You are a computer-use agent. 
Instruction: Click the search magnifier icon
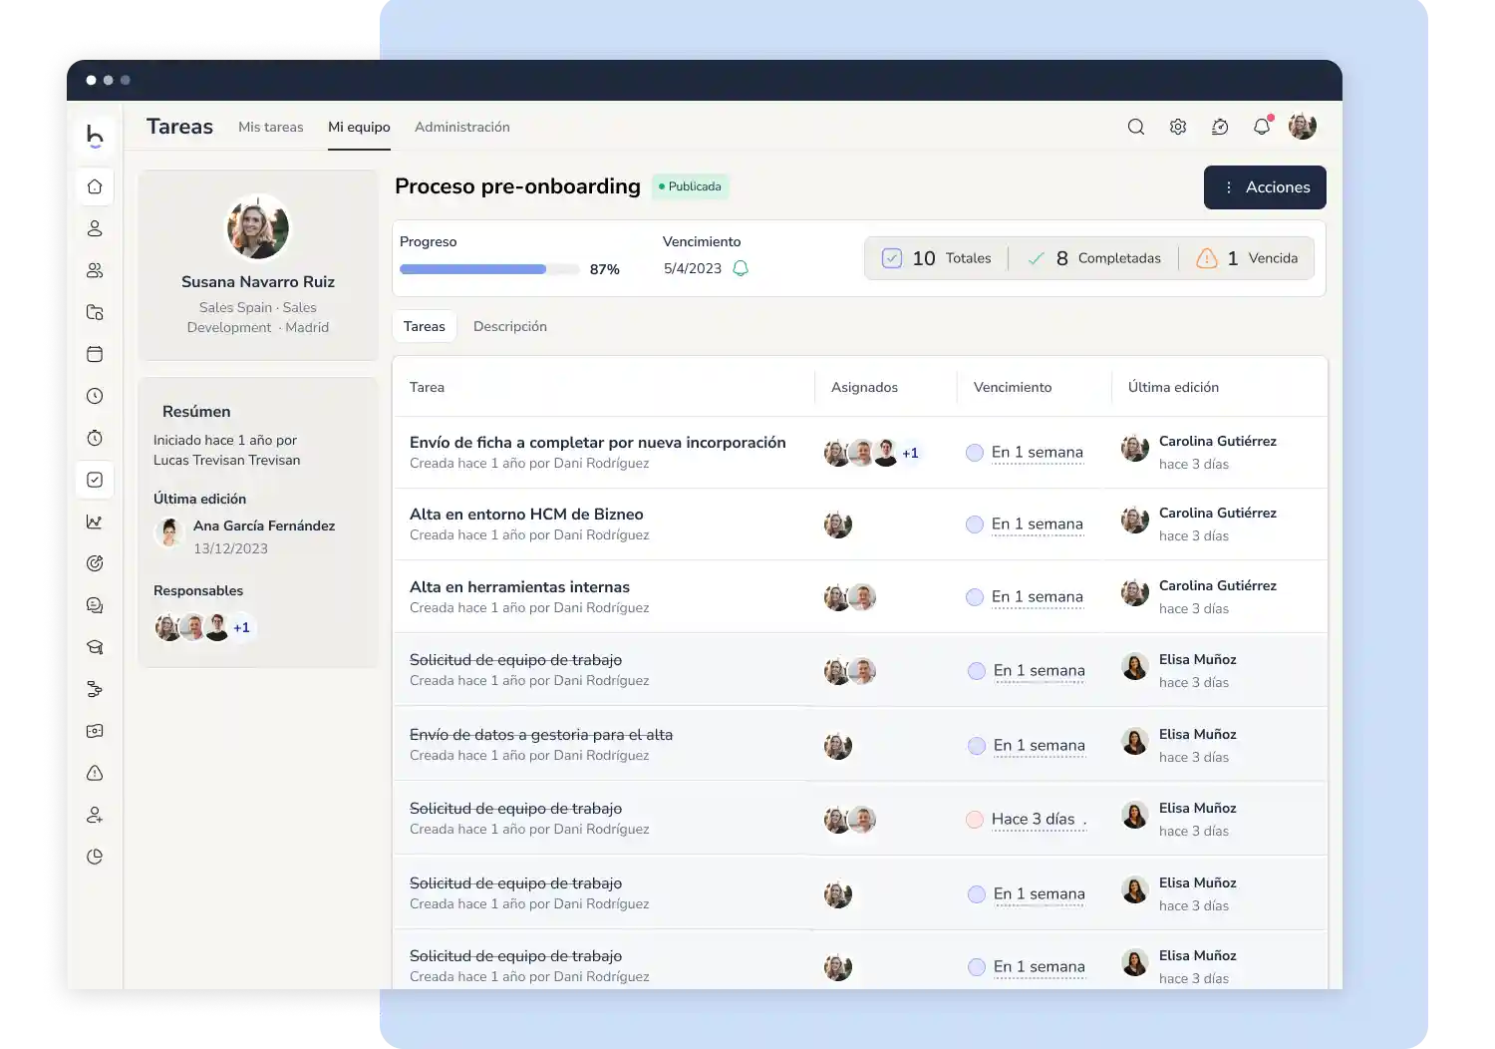[1136, 127]
